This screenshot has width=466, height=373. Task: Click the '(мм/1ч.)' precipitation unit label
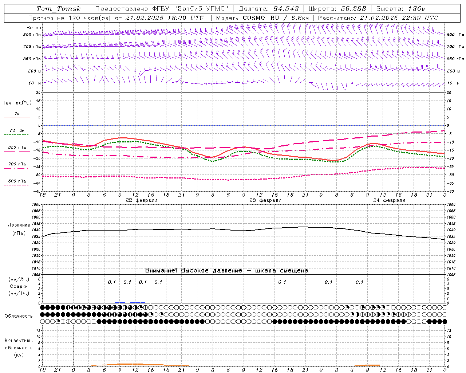point(19,293)
